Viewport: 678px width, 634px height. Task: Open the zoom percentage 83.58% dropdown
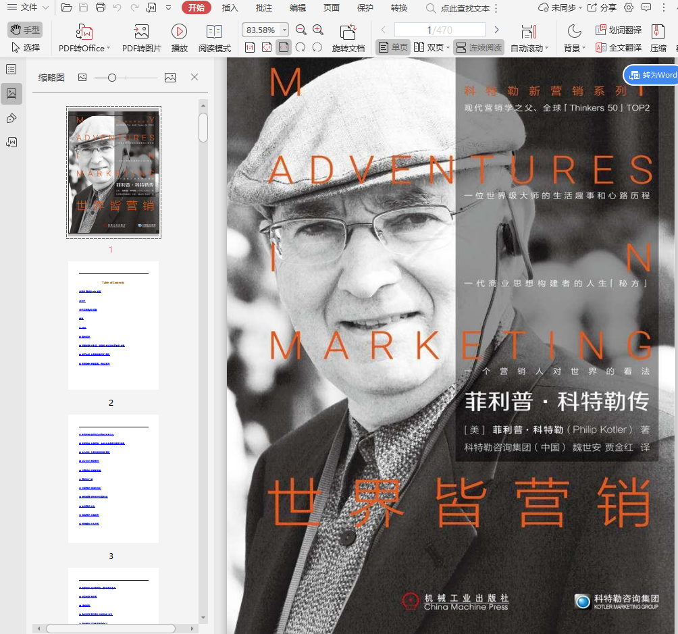(284, 30)
